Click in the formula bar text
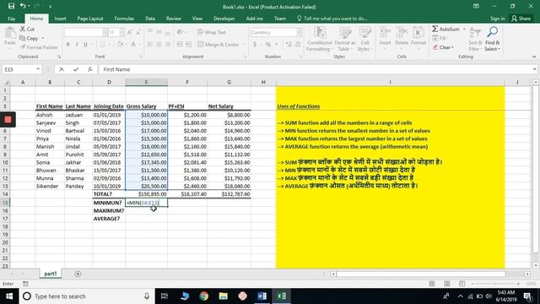 click(x=116, y=69)
